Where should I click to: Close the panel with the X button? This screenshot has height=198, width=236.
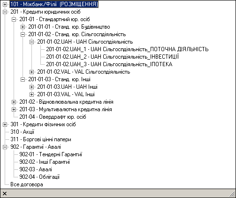point(5,194)
